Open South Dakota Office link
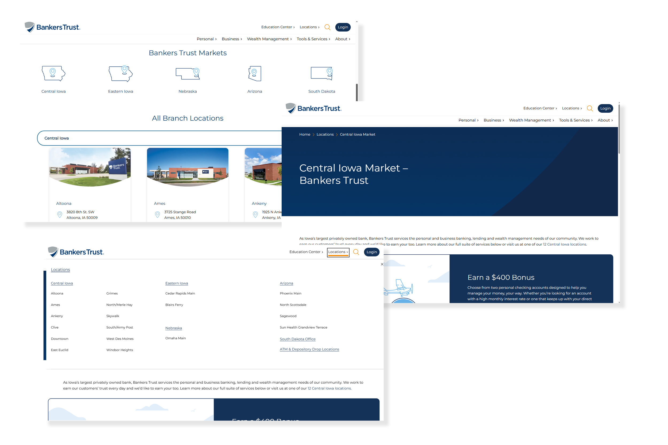 (298, 339)
